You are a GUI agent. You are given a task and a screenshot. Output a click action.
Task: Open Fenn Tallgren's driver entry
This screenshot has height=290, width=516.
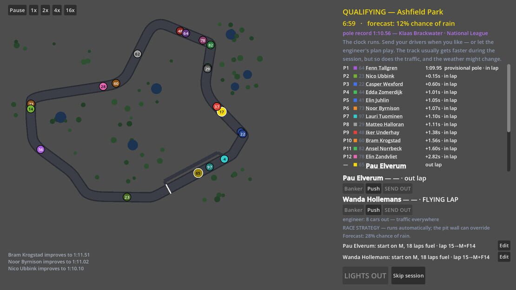pos(381,68)
